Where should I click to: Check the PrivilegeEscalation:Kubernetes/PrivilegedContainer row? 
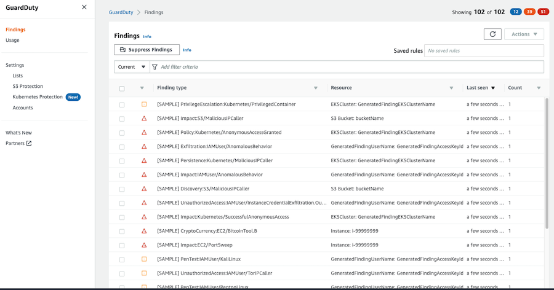click(x=122, y=105)
